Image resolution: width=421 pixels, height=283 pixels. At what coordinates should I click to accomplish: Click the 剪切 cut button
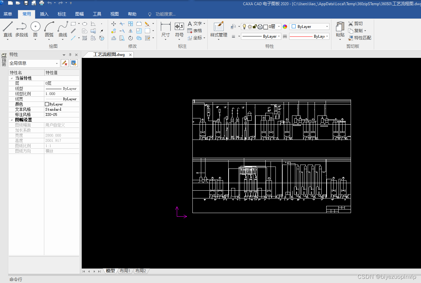pos(355,24)
